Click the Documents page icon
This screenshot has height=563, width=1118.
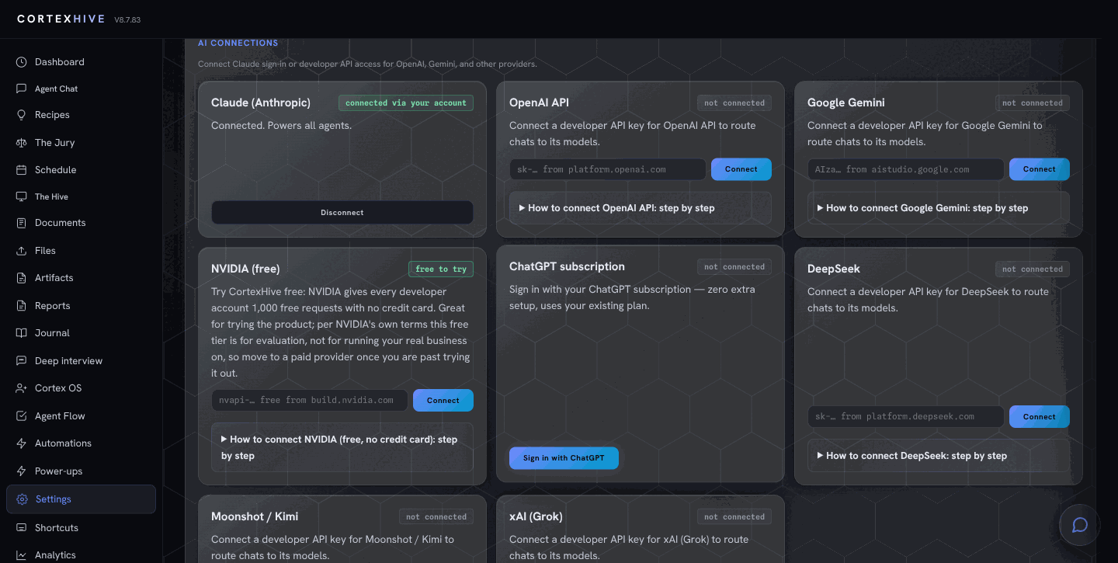pos(22,223)
